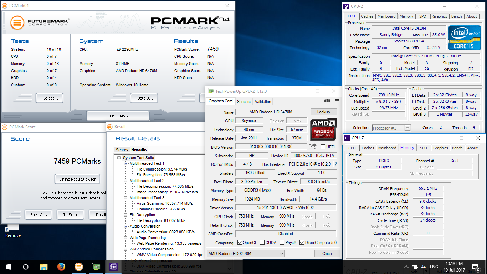
Task: Click the Futuremark logo in PCMark04
Action: pyautogui.click(x=39, y=24)
